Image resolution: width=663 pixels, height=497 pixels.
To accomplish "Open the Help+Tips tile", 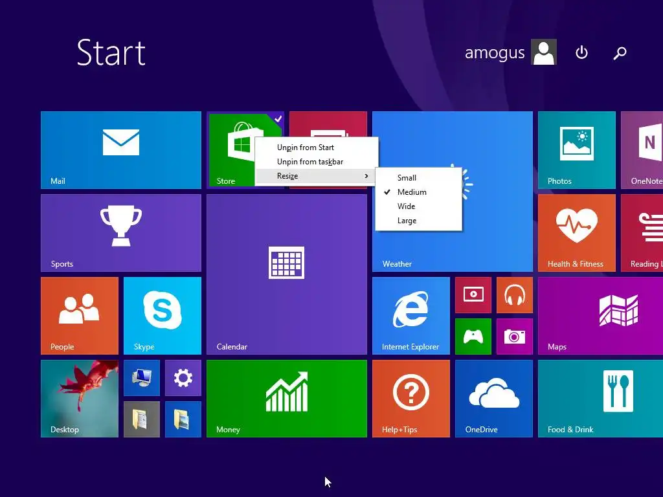I will tap(411, 399).
